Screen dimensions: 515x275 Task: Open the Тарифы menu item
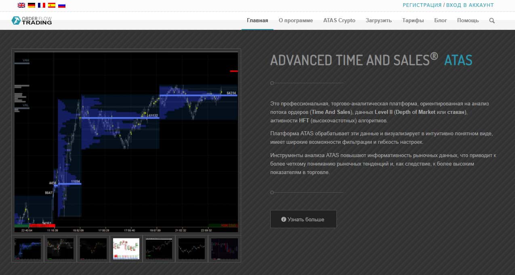(x=413, y=21)
